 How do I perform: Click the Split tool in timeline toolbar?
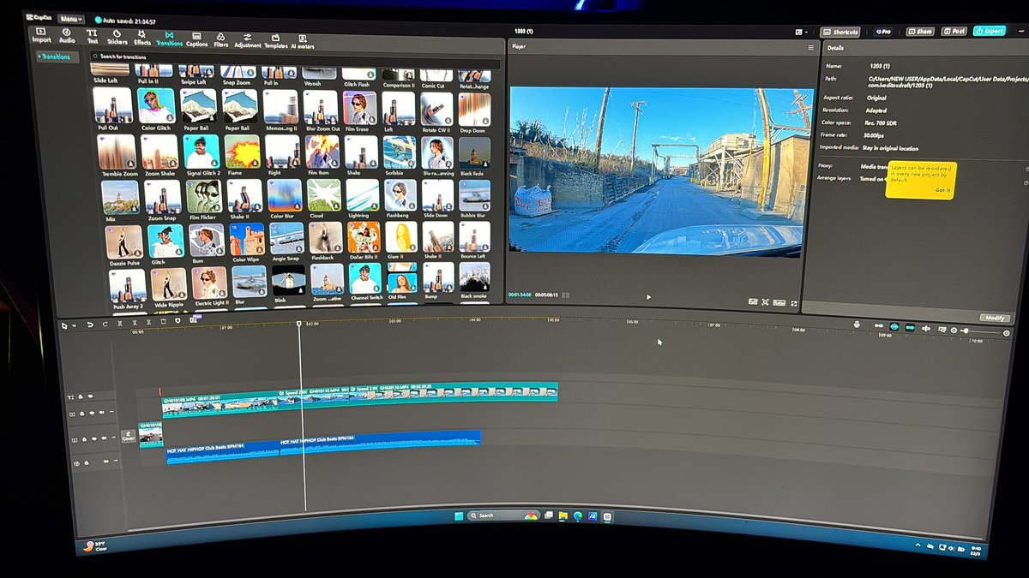coord(119,323)
